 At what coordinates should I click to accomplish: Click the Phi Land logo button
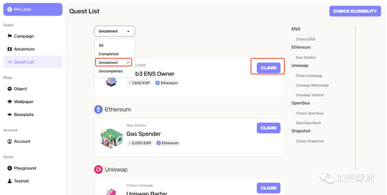pos(33,10)
